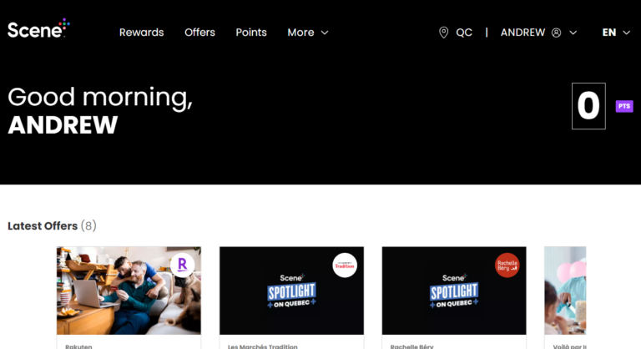Click the purple PTS badge
Image resolution: width=641 pixels, height=349 pixels.
tap(623, 106)
